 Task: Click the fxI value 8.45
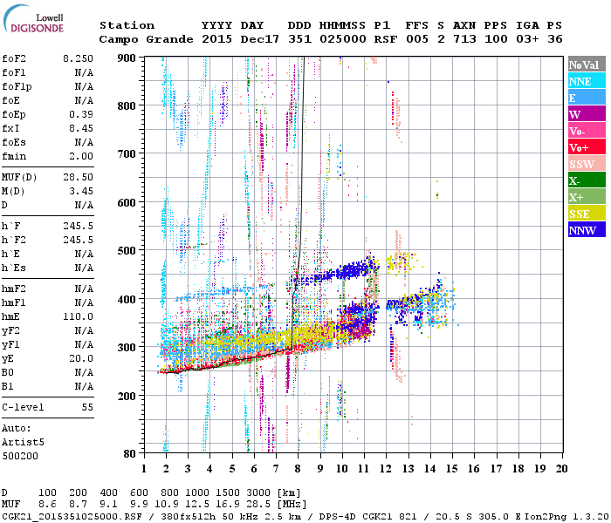81,128
